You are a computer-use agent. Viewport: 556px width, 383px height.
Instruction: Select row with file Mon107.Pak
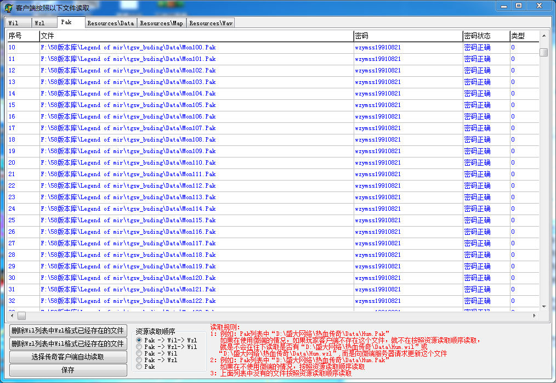click(273, 128)
